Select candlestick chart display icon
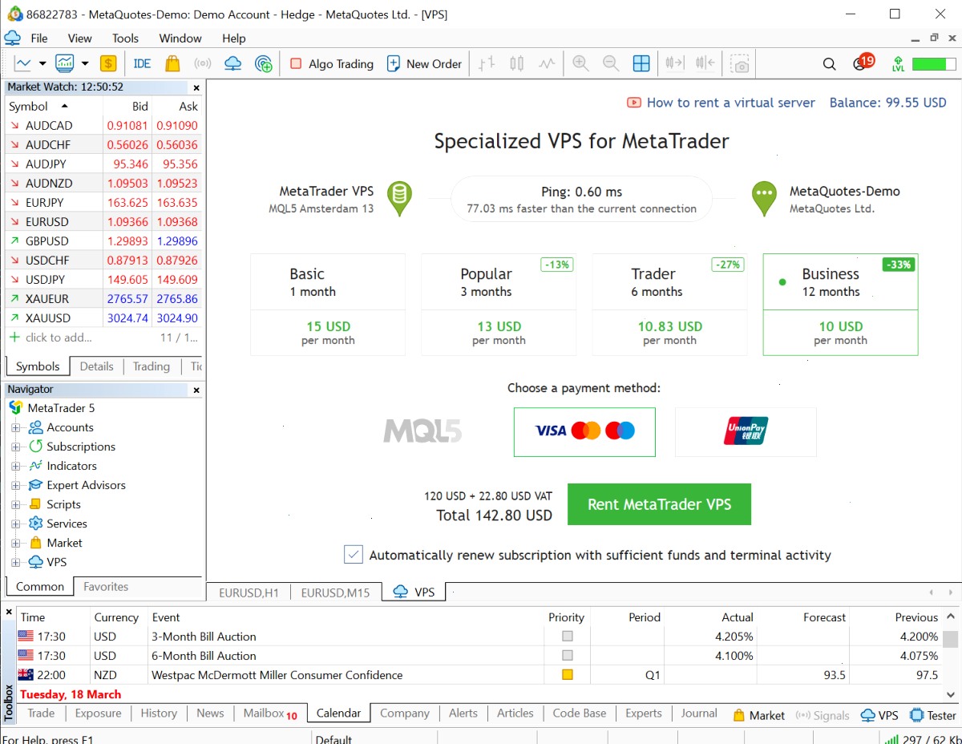Image resolution: width=962 pixels, height=744 pixels. click(517, 63)
